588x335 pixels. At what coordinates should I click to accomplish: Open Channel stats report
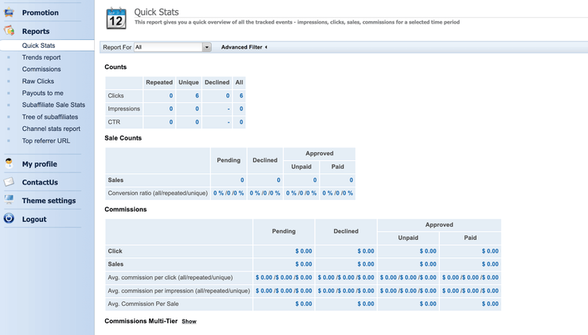click(x=51, y=129)
